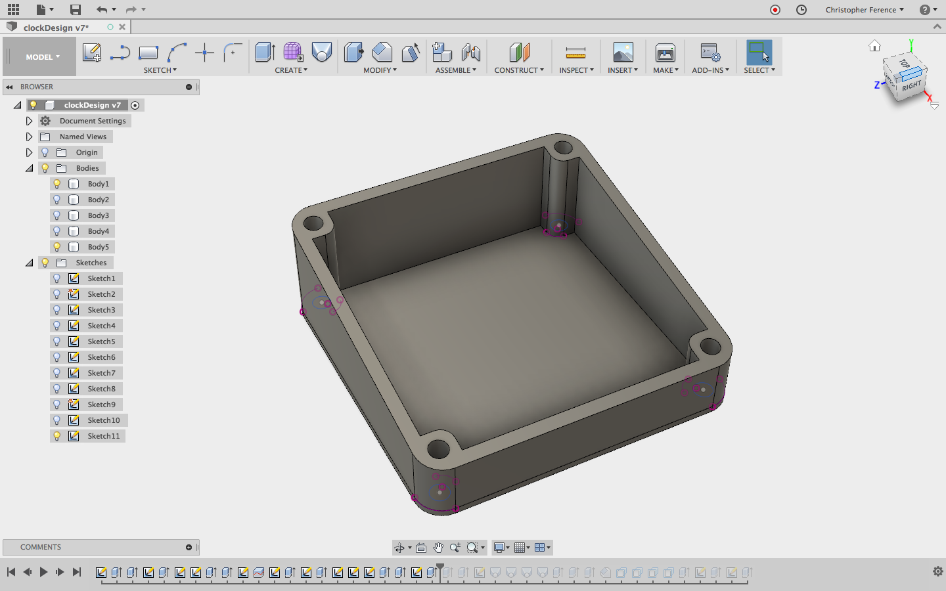Open the Insert image icon

point(623,53)
